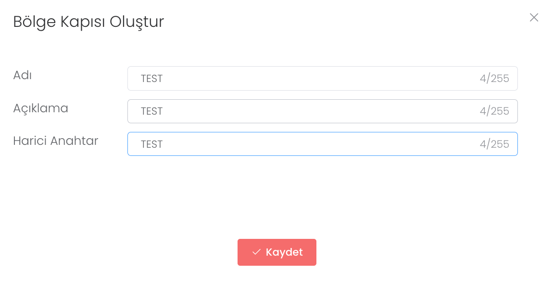
Task: Place cursor on TEST text in Açıklama field
Action: coord(151,111)
